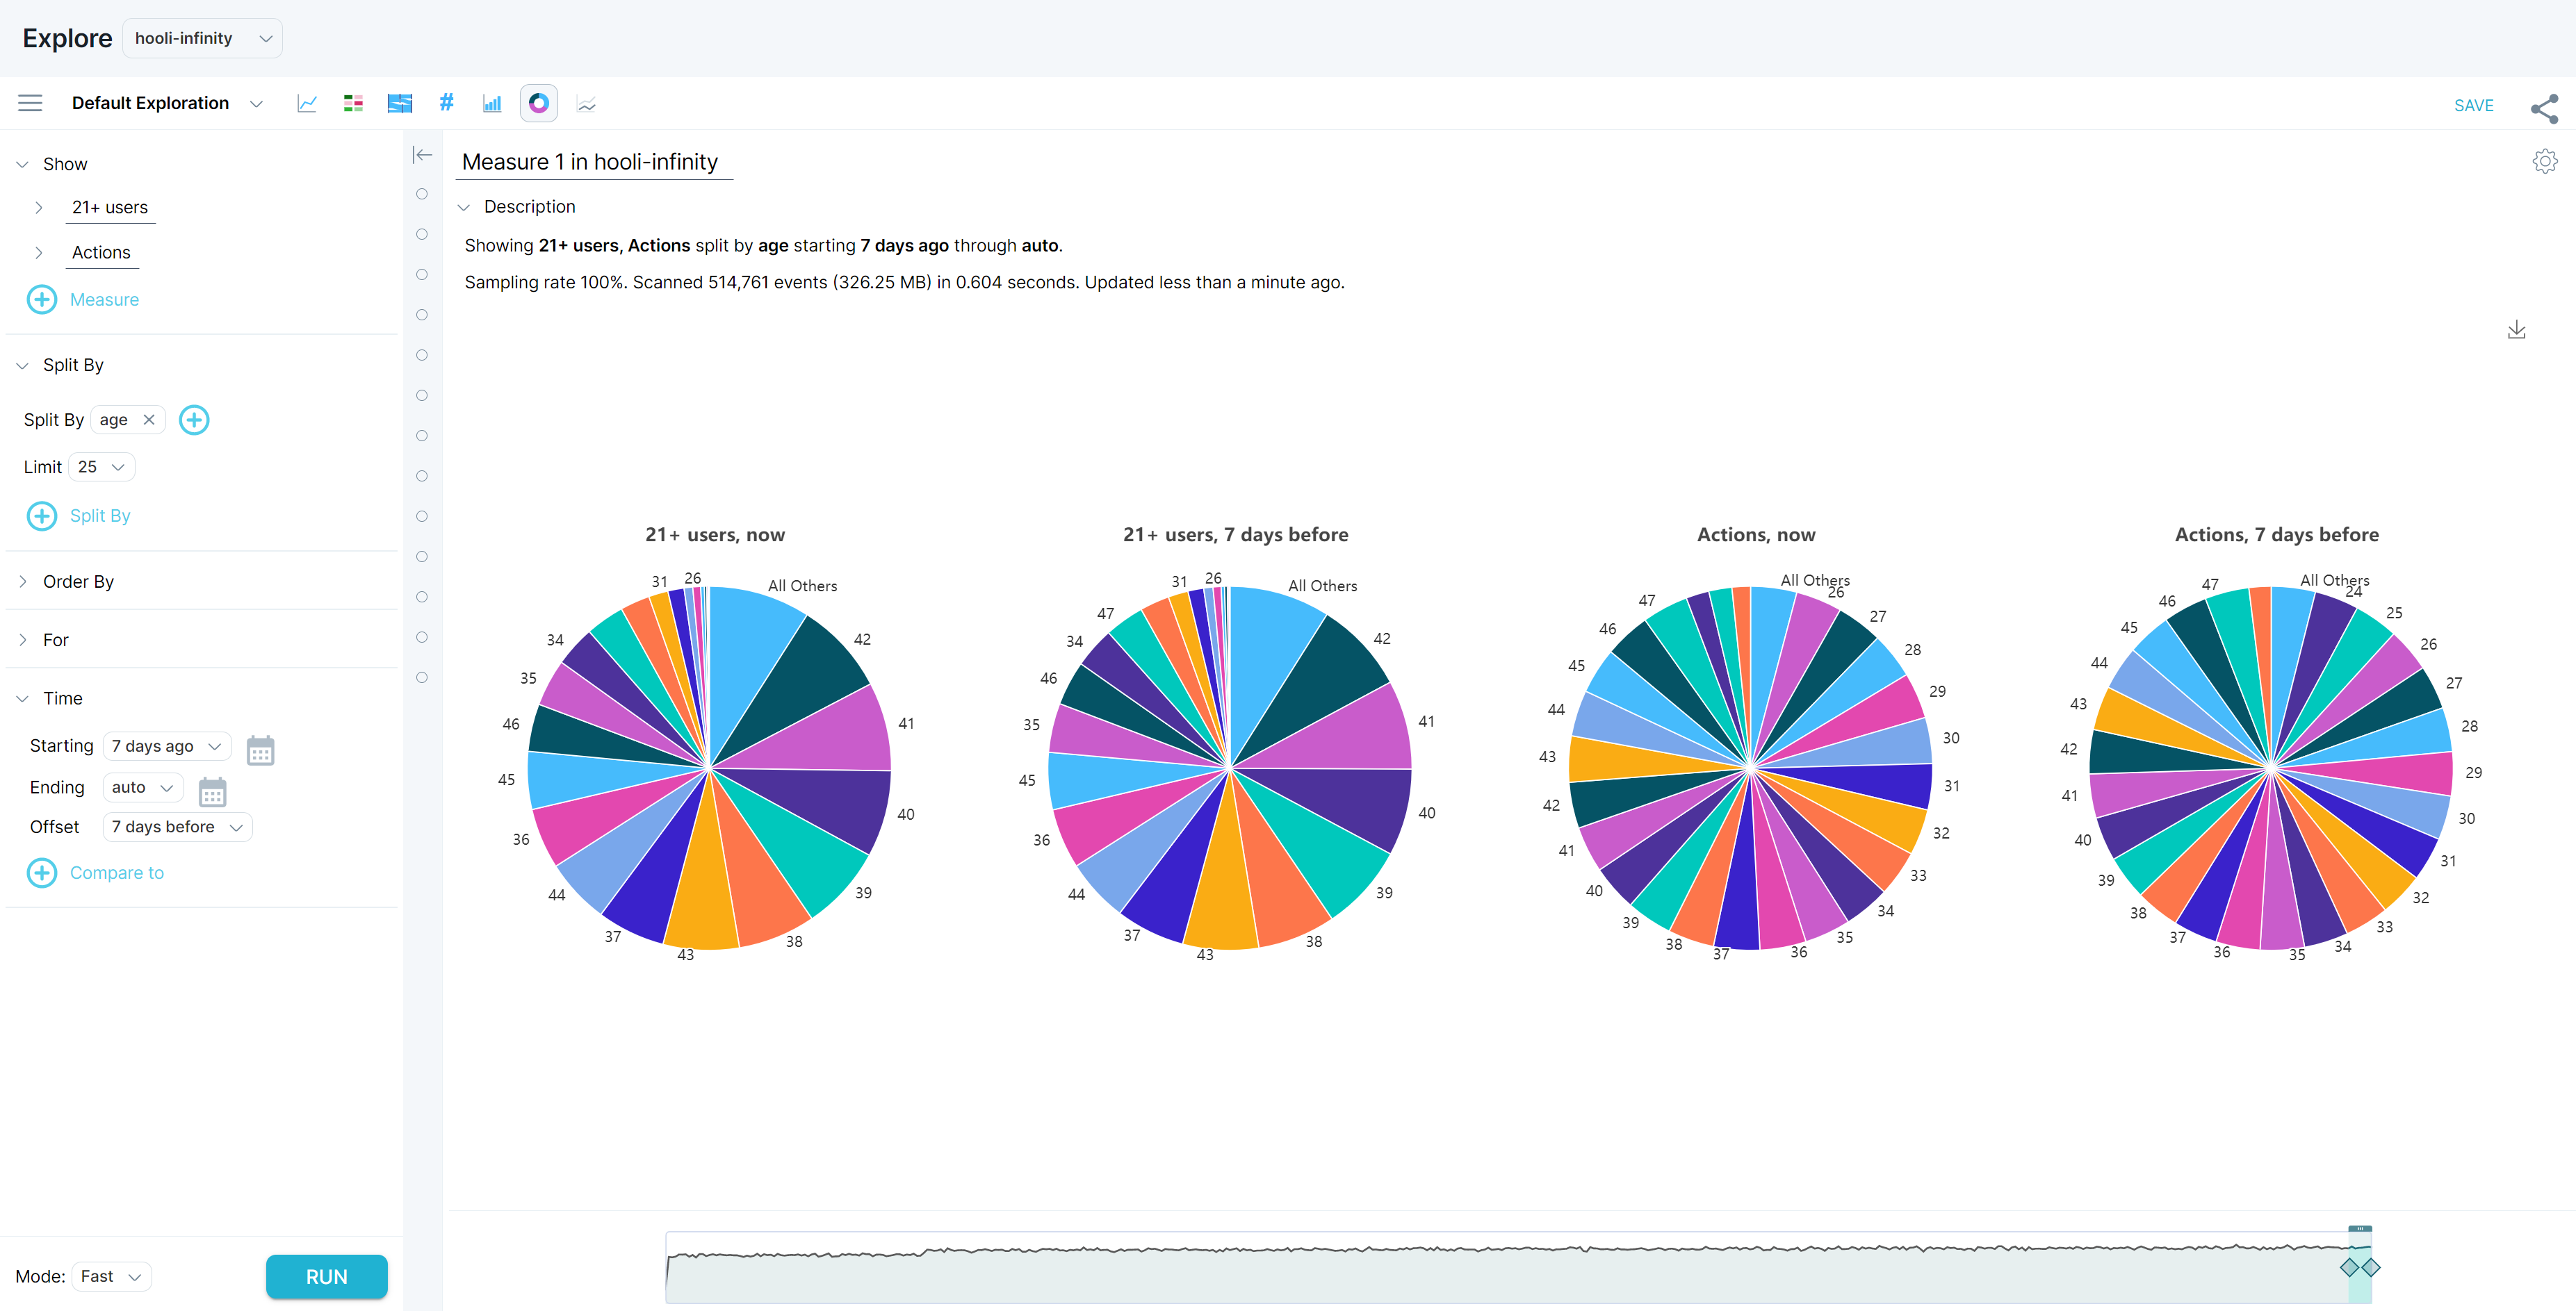Viewport: 2576px width, 1311px height.
Task: Click the RUN button
Action: [326, 1276]
